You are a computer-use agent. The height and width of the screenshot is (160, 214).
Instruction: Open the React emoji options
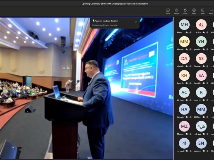tap(194, 11)
